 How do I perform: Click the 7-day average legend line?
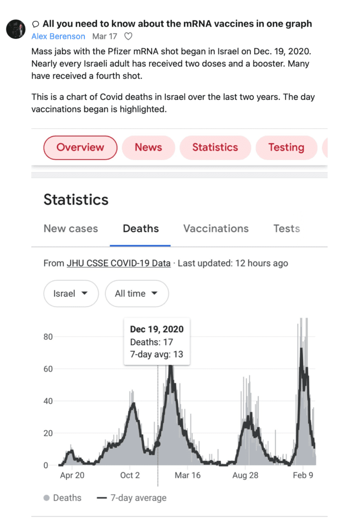tap(102, 498)
